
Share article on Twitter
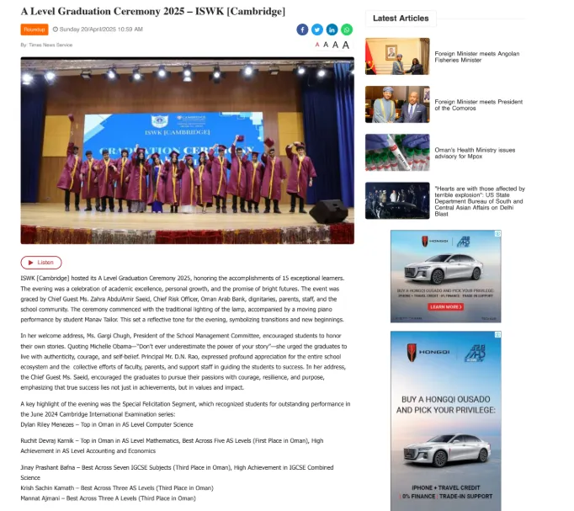click(317, 29)
